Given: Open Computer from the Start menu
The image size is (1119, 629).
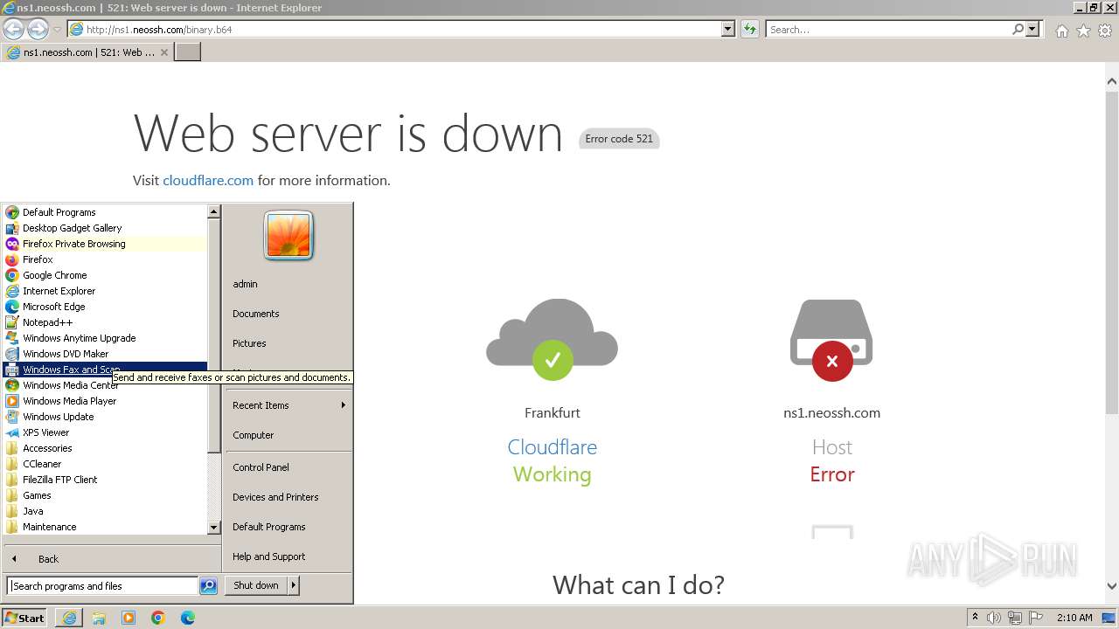Looking at the screenshot, I should 288,435.
